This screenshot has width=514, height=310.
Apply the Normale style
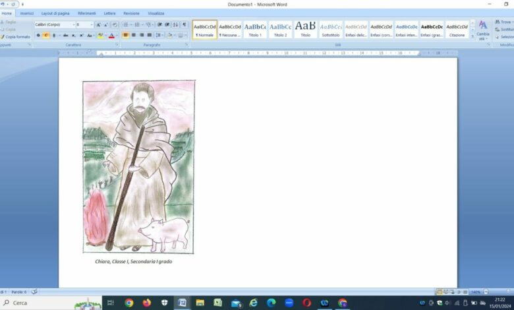click(x=205, y=30)
